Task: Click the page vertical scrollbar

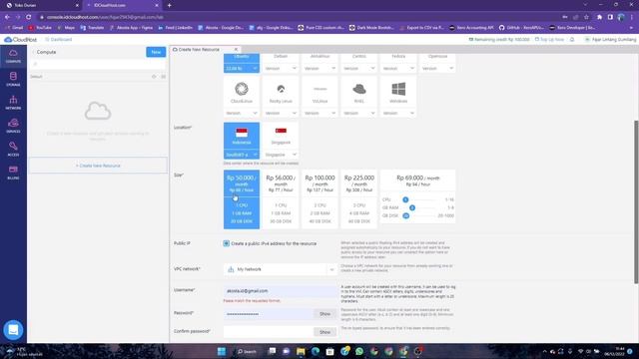Action: point(636,201)
